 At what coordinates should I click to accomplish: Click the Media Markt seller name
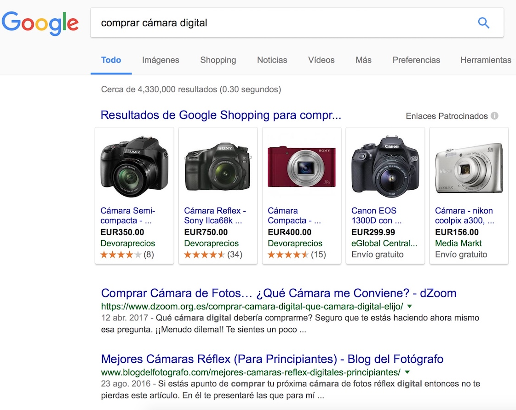pos(458,243)
